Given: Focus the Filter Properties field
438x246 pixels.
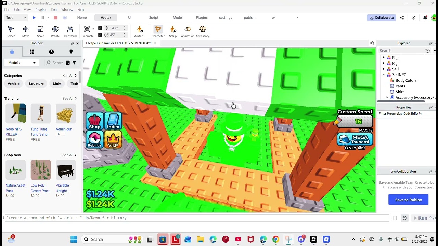Looking at the screenshot, I should click(407, 114).
